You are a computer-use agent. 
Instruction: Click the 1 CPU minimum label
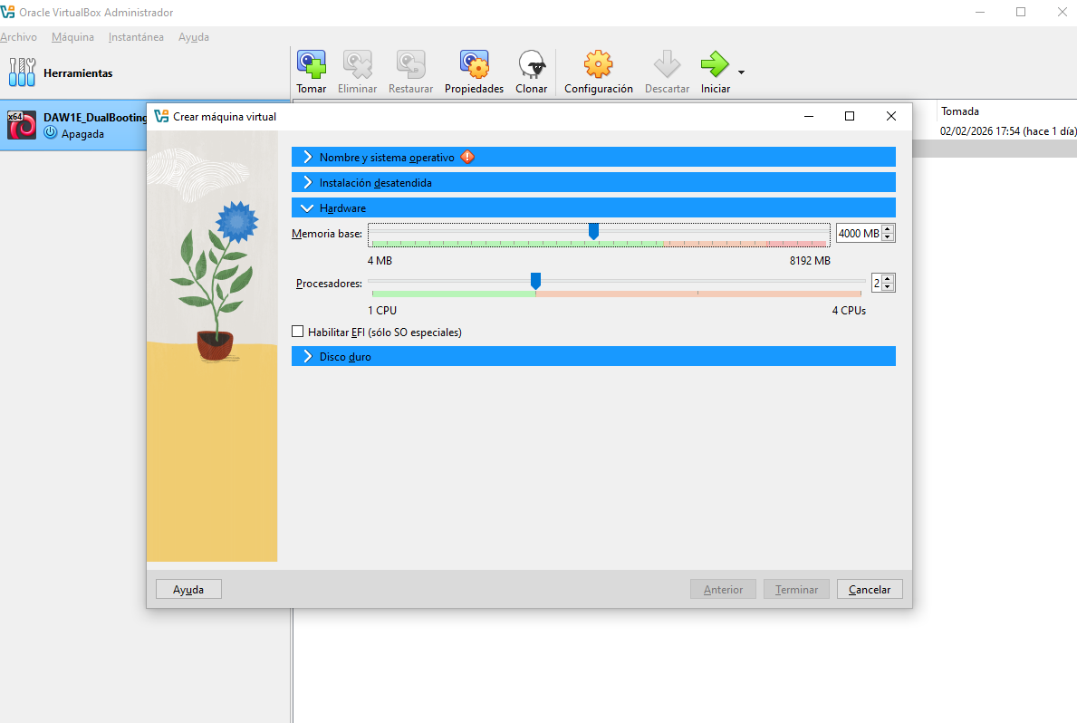coord(382,310)
